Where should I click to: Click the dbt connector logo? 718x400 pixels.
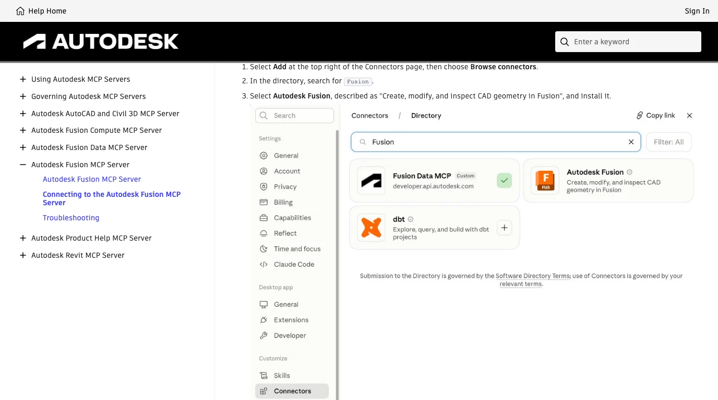coord(372,228)
